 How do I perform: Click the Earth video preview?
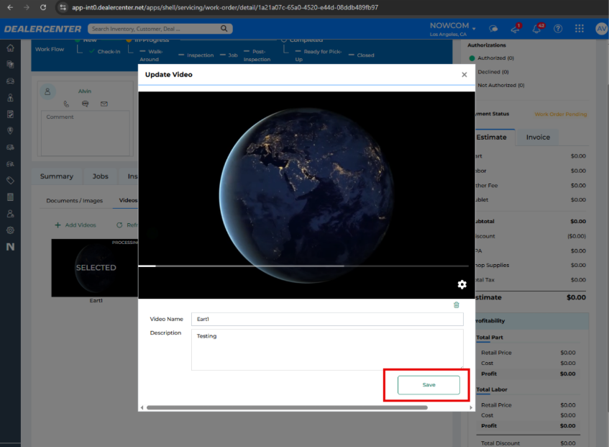tap(306, 195)
